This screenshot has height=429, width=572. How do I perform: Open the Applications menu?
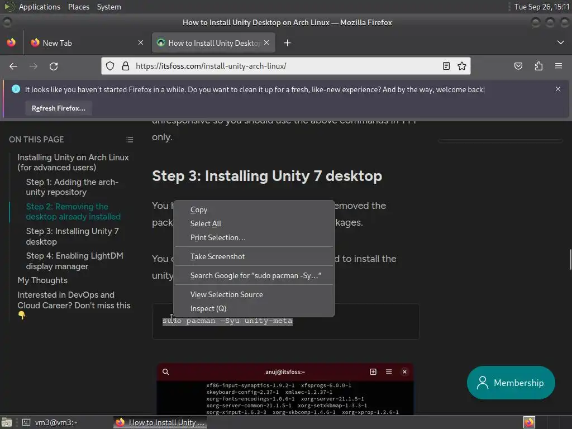[x=40, y=7]
